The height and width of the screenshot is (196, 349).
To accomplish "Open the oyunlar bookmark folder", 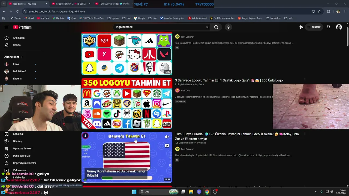I will (113, 18).
